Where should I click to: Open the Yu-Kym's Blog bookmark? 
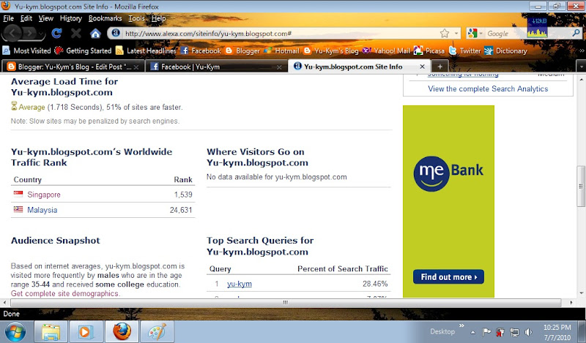coord(331,50)
